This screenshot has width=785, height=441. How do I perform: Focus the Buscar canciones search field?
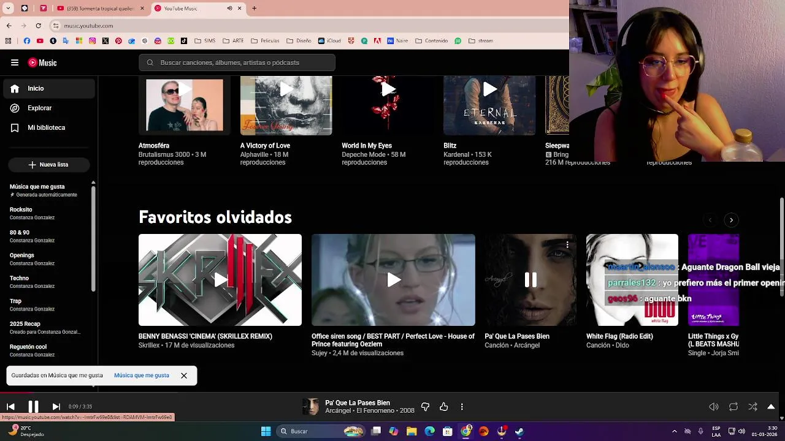pyautogui.click(x=237, y=62)
